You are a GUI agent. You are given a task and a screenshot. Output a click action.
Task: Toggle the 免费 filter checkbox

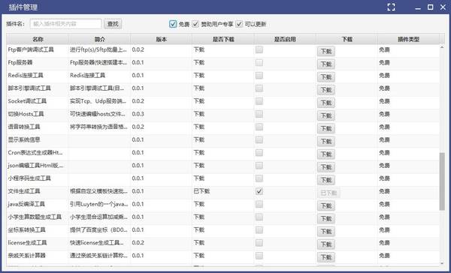(x=173, y=24)
